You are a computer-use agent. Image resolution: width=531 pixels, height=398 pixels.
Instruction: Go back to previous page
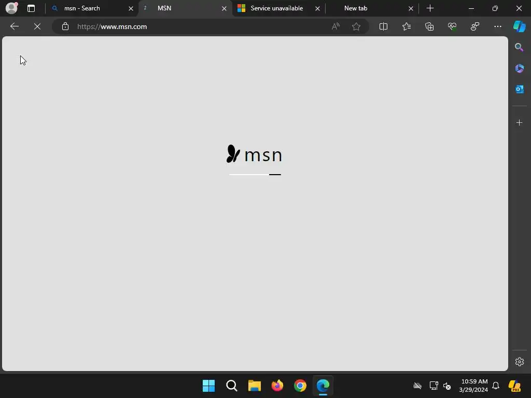pyautogui.click(x=14, y=26)
